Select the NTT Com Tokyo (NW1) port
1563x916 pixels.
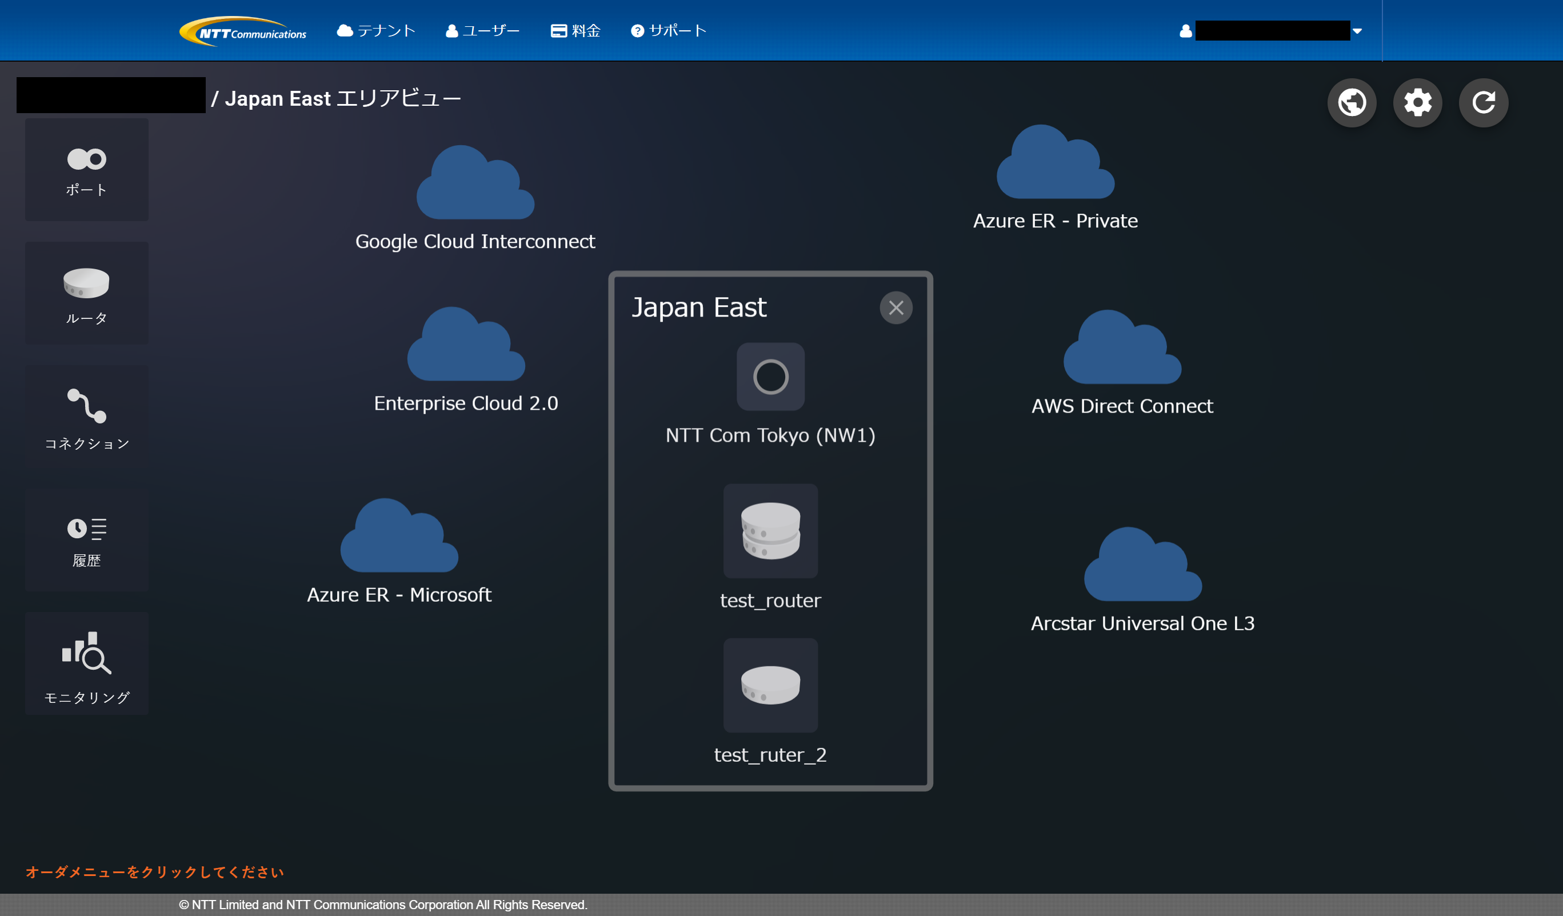(770, 377)
